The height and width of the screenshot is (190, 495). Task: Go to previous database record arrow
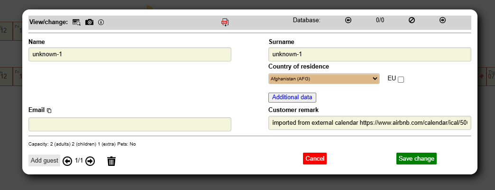pos(348,20)
